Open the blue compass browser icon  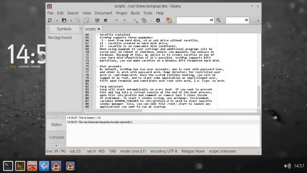click(x=44, y=166)
